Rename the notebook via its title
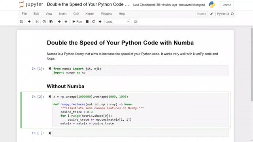 (88, 4)
